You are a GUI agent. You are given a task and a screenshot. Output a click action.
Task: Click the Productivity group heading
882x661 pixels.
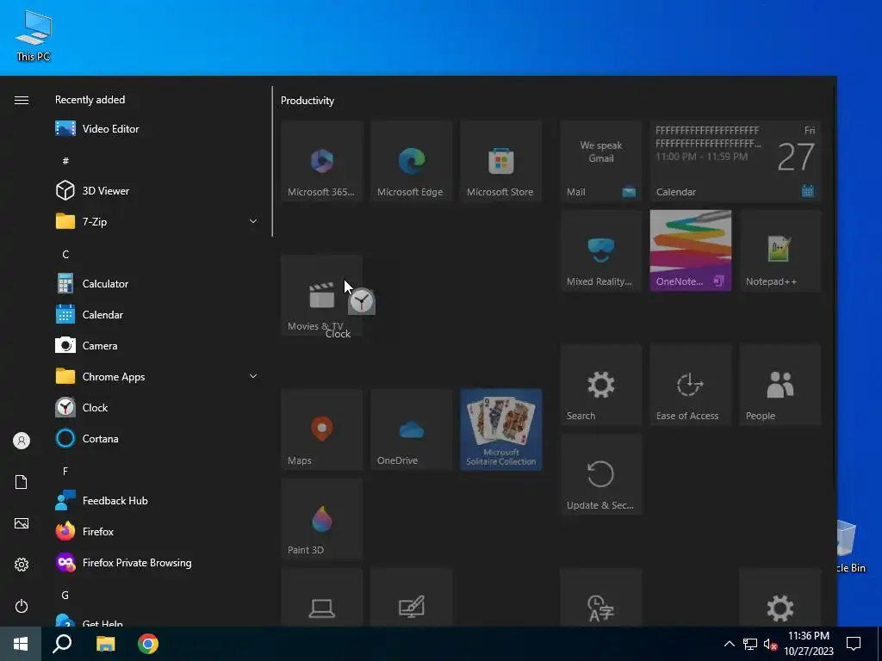click(x=307, y=101)
